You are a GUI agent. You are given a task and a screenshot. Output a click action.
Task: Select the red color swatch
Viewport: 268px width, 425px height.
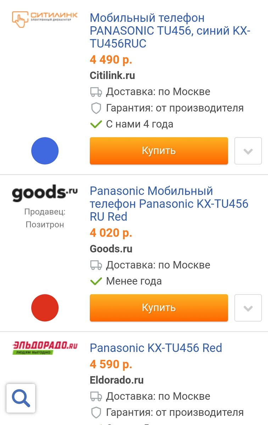(x=45, y=308)
